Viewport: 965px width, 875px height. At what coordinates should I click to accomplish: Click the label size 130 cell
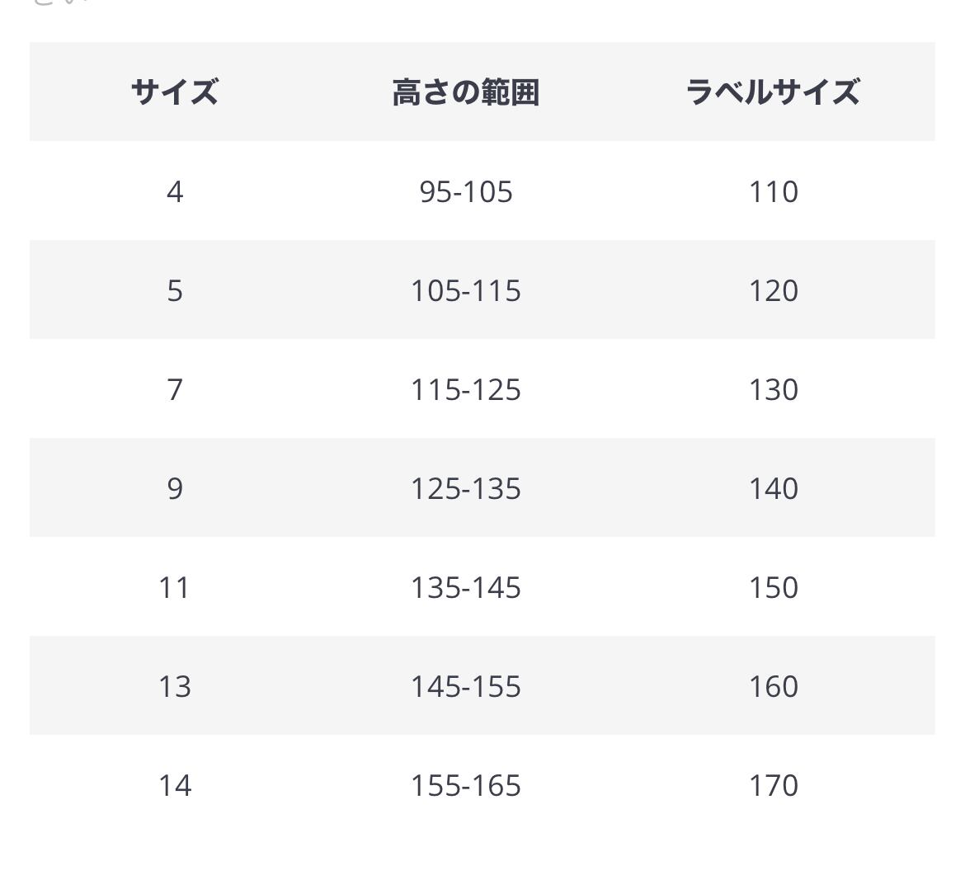(773, 389)
